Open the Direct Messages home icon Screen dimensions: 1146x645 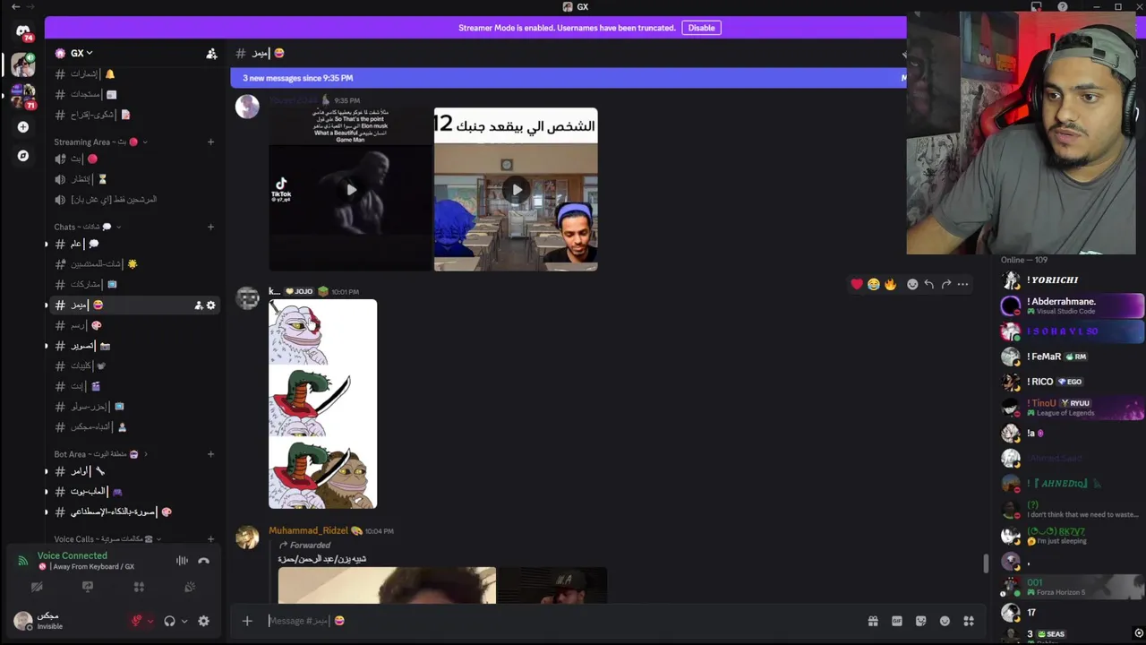[x=23, y=31]
